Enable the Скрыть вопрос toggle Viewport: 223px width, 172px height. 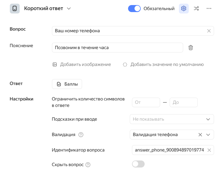pos(138,164)
